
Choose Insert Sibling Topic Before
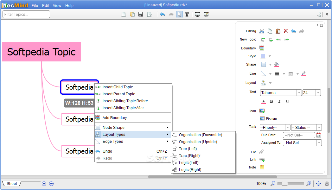click(x=133, y=101)
